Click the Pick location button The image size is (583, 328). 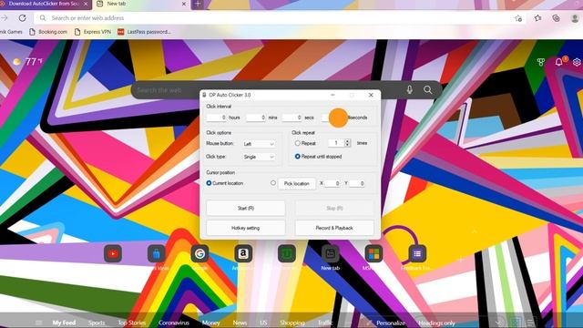coord(297,184)
